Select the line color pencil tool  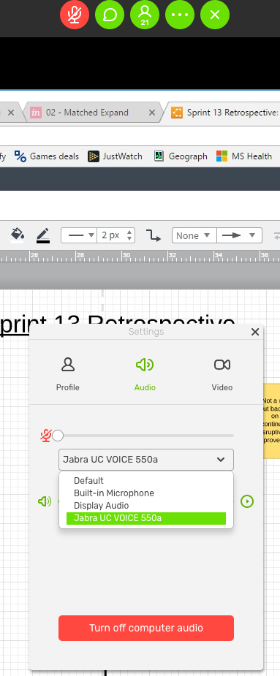(43, 235)
